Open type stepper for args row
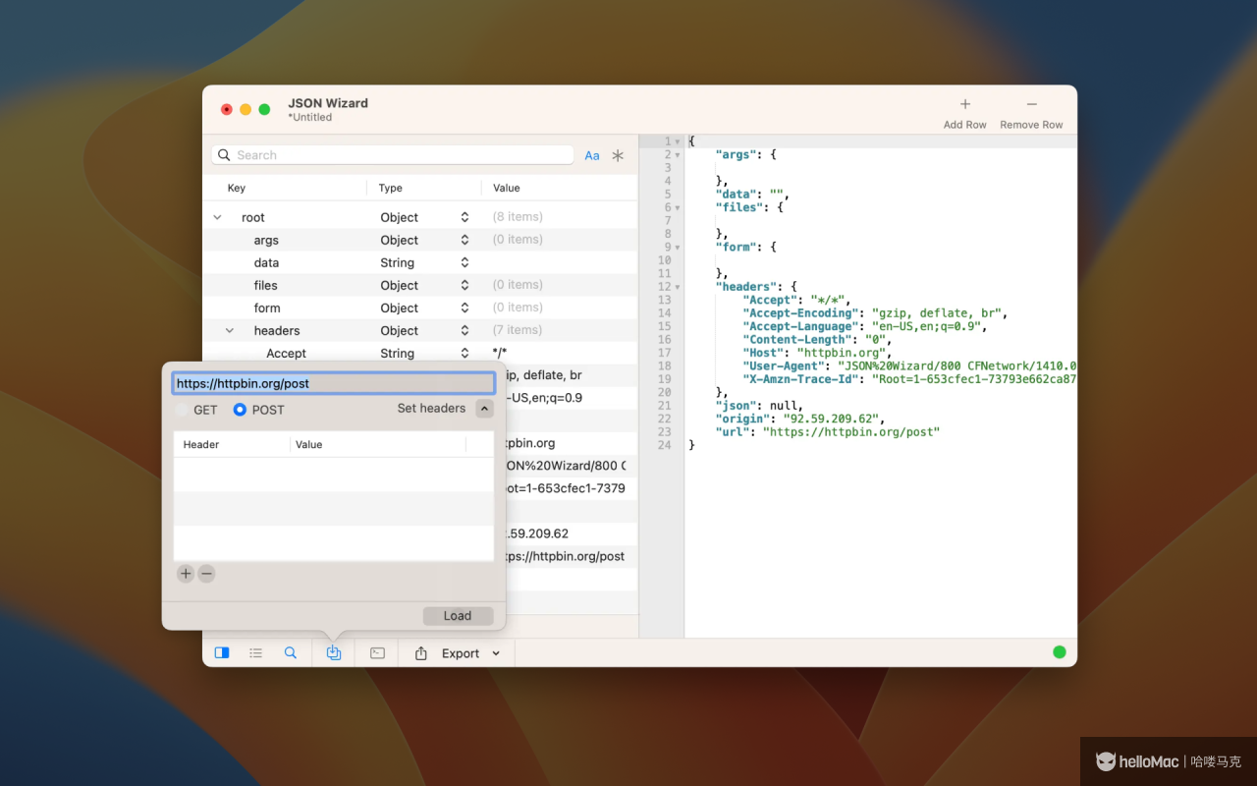1257x786 pixels. tap(465, 240)
